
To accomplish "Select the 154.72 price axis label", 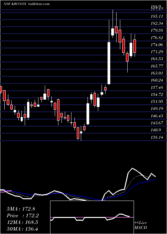I will pyautogui.click(x=157, y=95).
